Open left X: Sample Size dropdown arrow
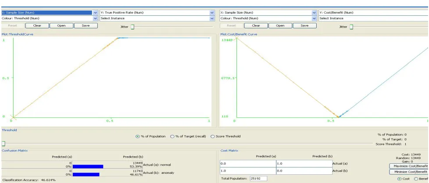The height and width of the screenshot is (183, 429). [x=95, y=13]
